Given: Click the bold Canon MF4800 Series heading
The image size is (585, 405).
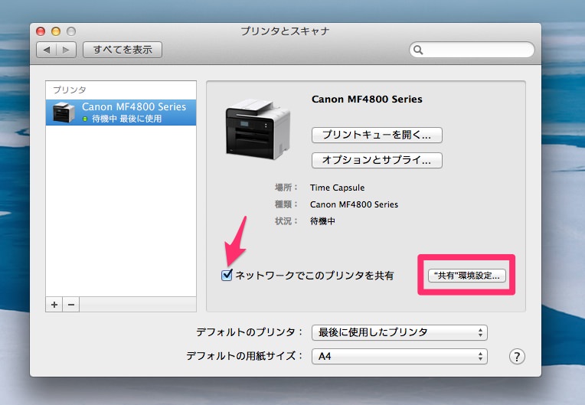Looking at the screenshot, I should click(x=367, y=100).
